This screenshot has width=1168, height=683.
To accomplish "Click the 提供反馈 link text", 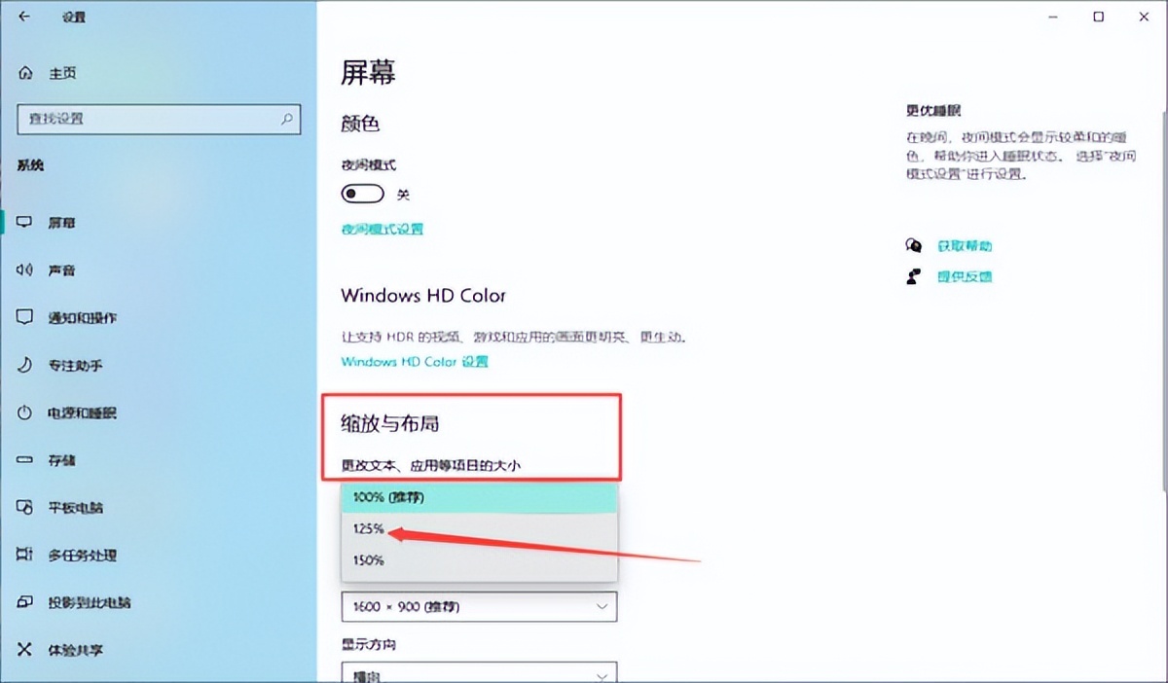I will (965, 276).
